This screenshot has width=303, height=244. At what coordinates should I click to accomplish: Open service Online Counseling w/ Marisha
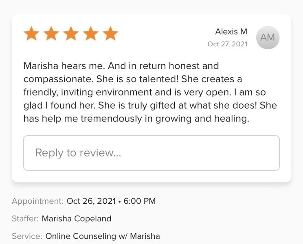point(103,236)
